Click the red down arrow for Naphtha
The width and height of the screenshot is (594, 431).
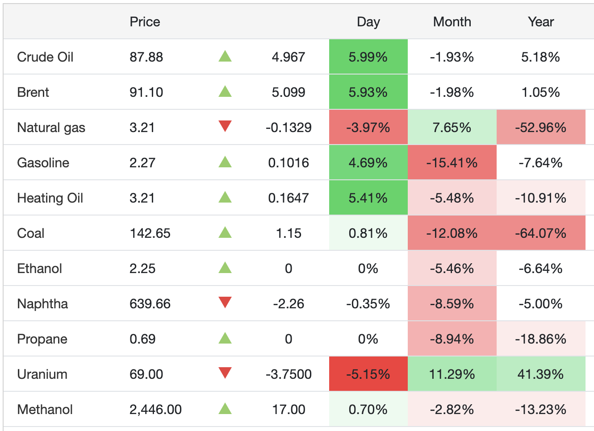coord(225,303)
